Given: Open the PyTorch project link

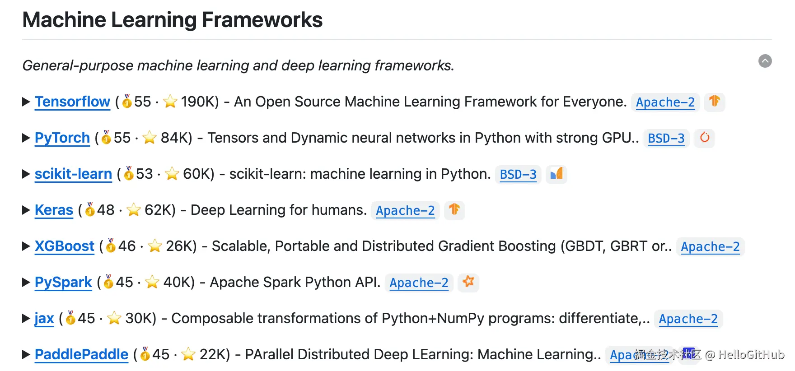Looking at the screenshot, I should 62,138.
